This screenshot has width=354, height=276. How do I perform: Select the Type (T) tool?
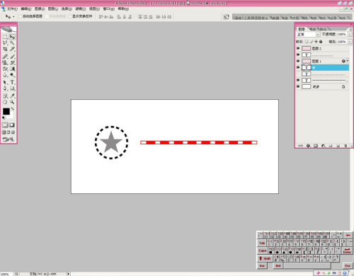point(12,82)
